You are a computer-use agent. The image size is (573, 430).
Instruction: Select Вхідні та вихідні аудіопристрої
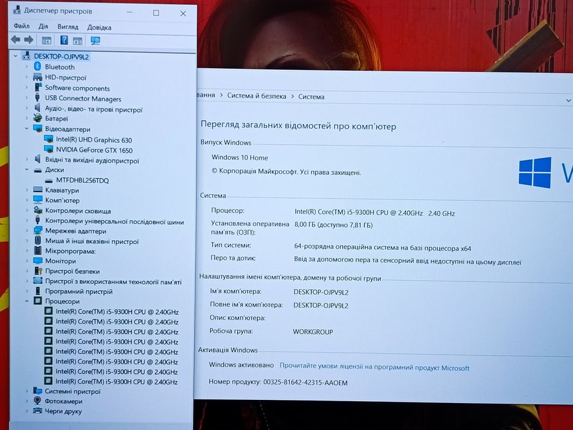coord(92,160)
